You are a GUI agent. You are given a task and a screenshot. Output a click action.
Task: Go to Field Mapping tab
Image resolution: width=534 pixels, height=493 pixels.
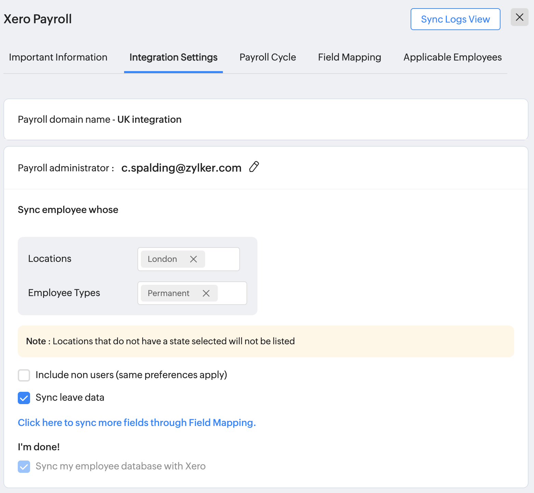click(x=349, y=57)
